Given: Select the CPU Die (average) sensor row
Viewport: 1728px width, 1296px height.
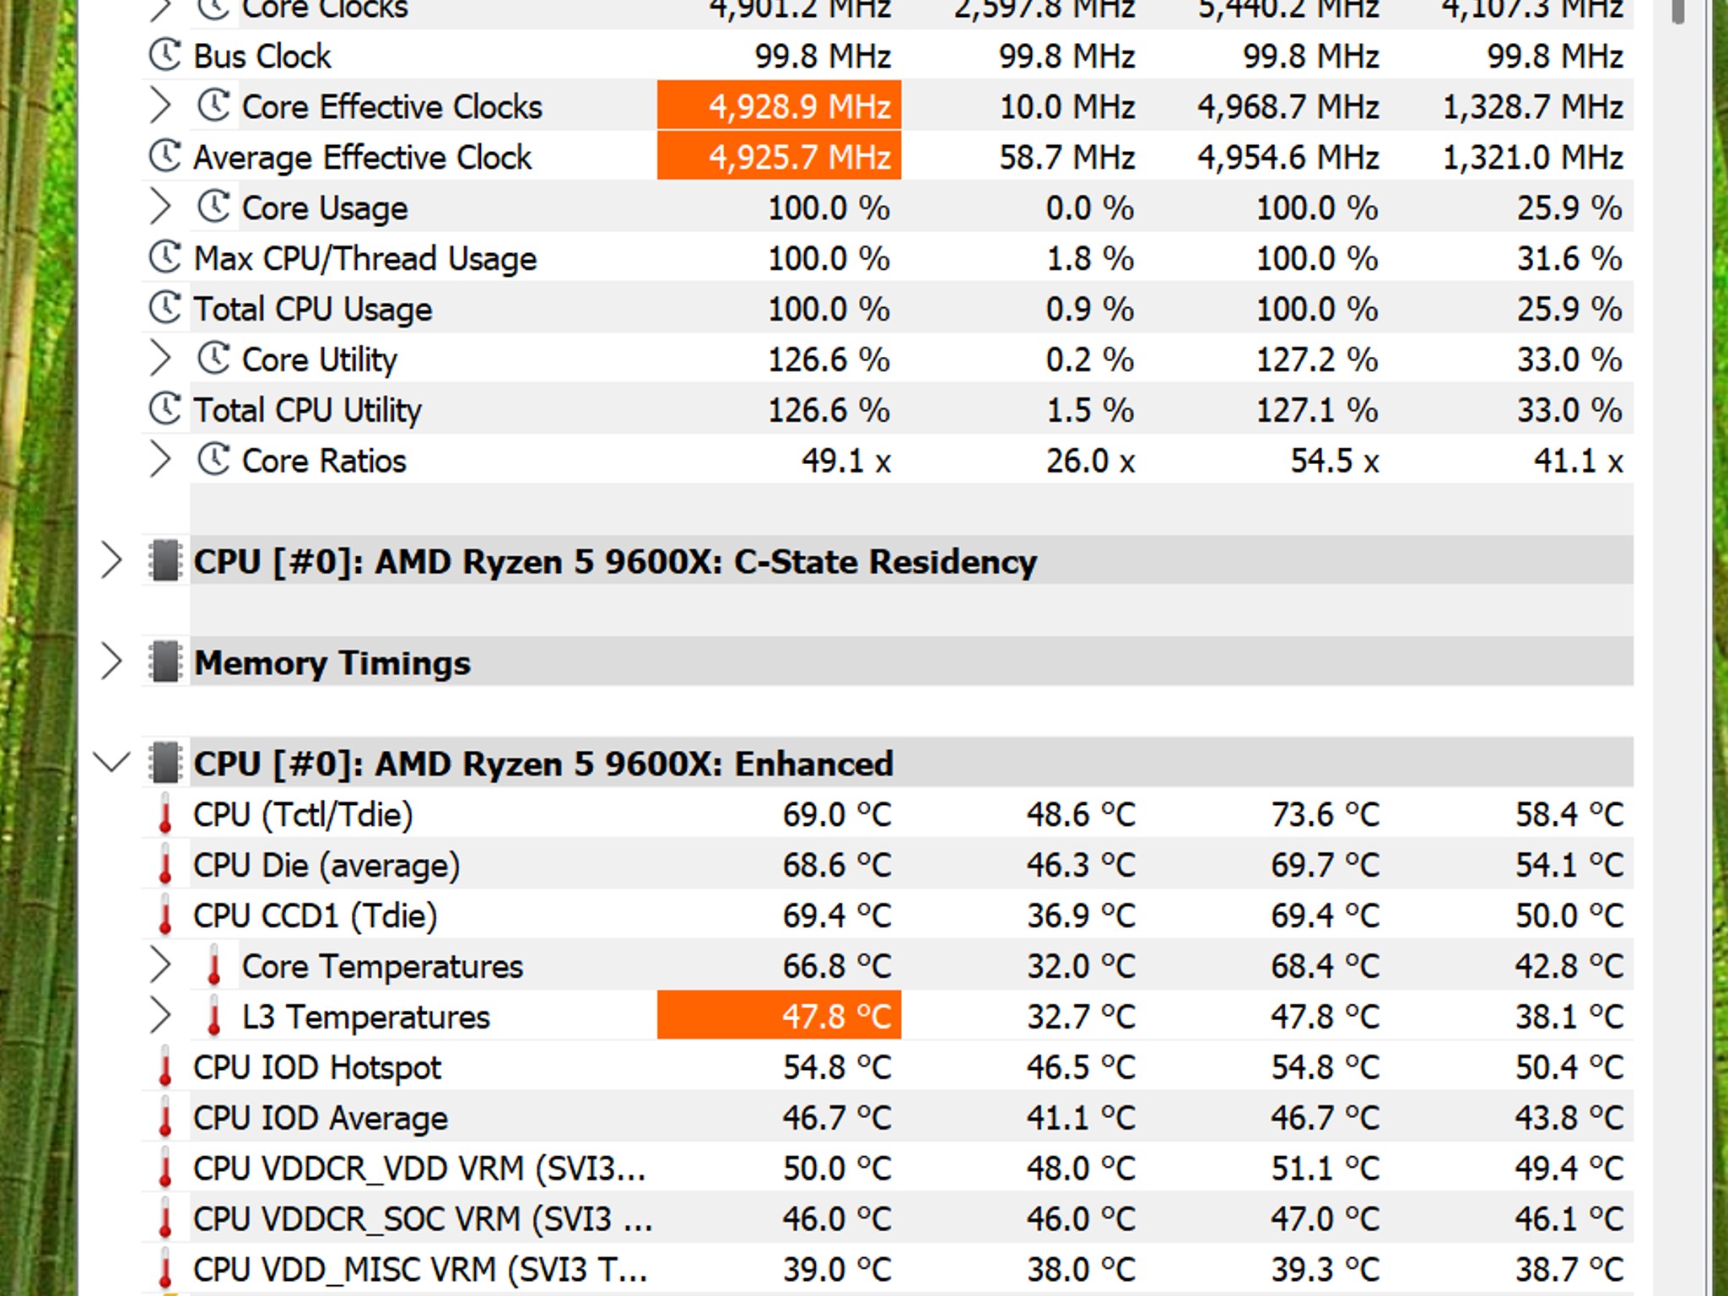Looking at the screenshot, I should tap(327, 866).
